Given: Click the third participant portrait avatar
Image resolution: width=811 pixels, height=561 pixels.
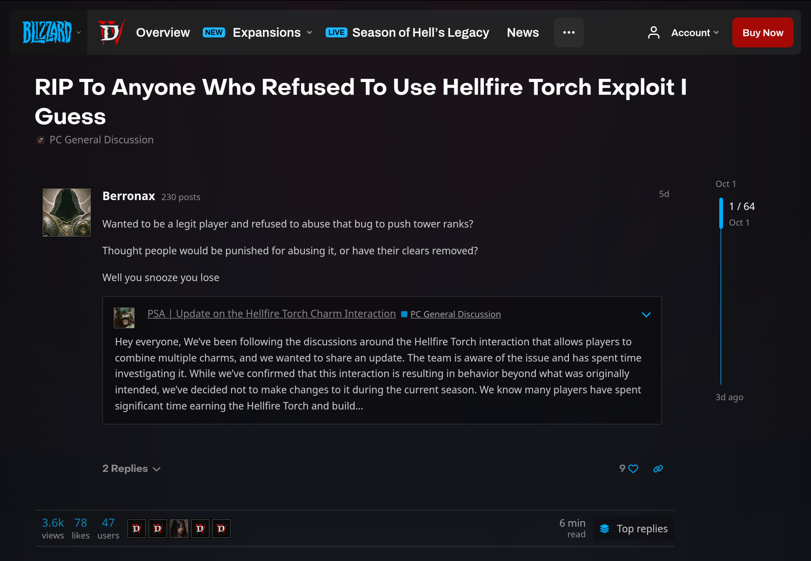Looking at the screenshot, I should [x=179, y=528].
